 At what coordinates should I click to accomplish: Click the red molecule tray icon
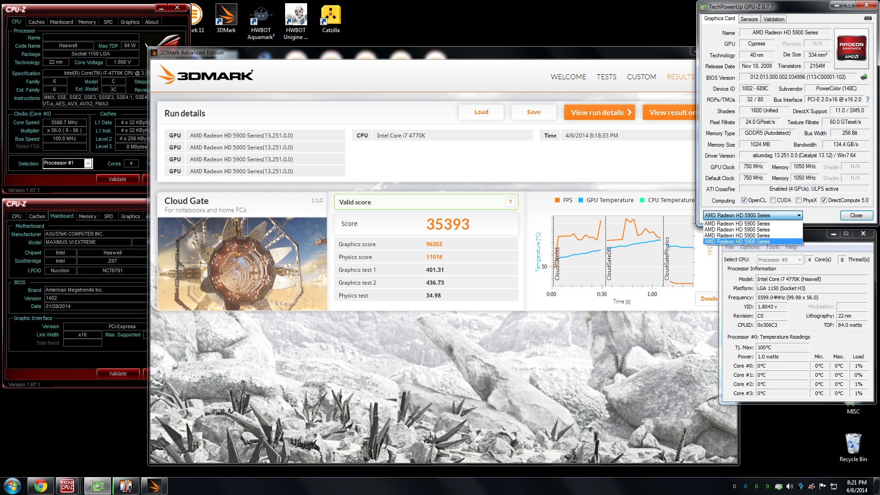tap(812, 486)
